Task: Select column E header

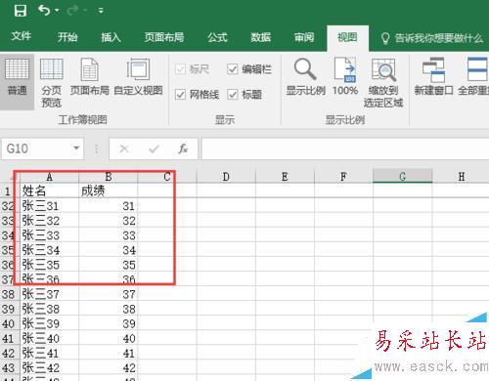Action: point(285,177)
